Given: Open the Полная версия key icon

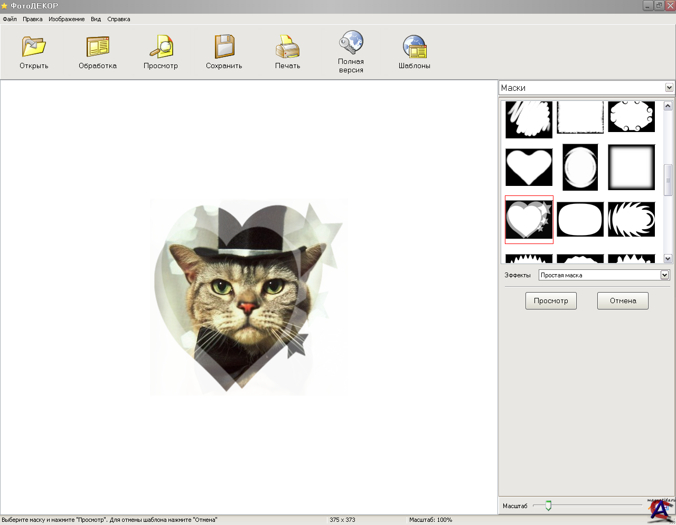Looking at the screenshot, I should tap(351, 42).
